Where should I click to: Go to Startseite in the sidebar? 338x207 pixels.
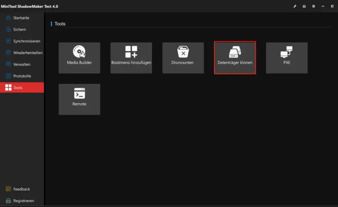(x=22, y=18)
